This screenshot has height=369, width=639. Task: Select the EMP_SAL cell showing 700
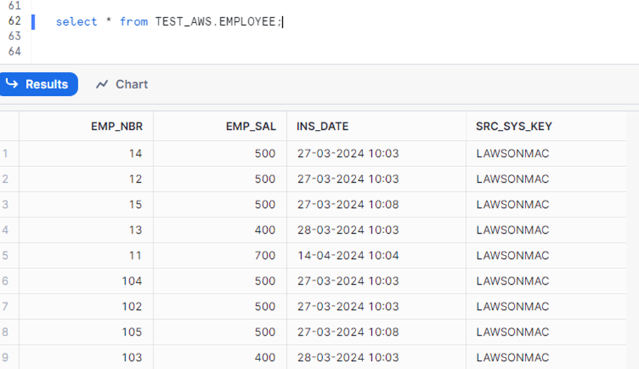(265, 256)
